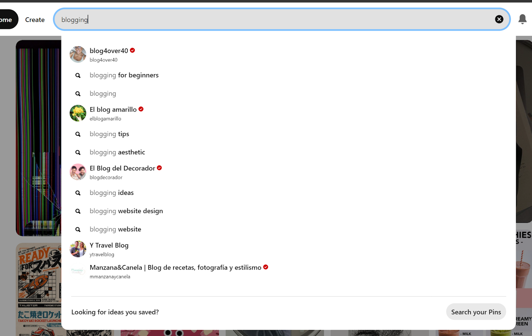The height and width of the screenshot is (336, 532).
Task: Select 'El Blog del Decorador' profile name
Action: coord(122,168)
